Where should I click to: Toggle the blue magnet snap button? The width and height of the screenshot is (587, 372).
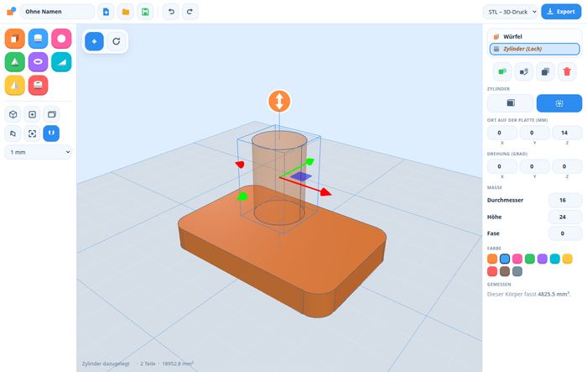point(51,134)
